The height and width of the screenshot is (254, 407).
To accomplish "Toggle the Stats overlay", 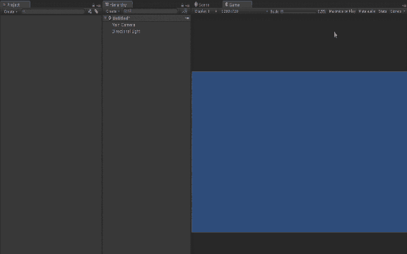I will pyautogui.click(x=382, y=11).
